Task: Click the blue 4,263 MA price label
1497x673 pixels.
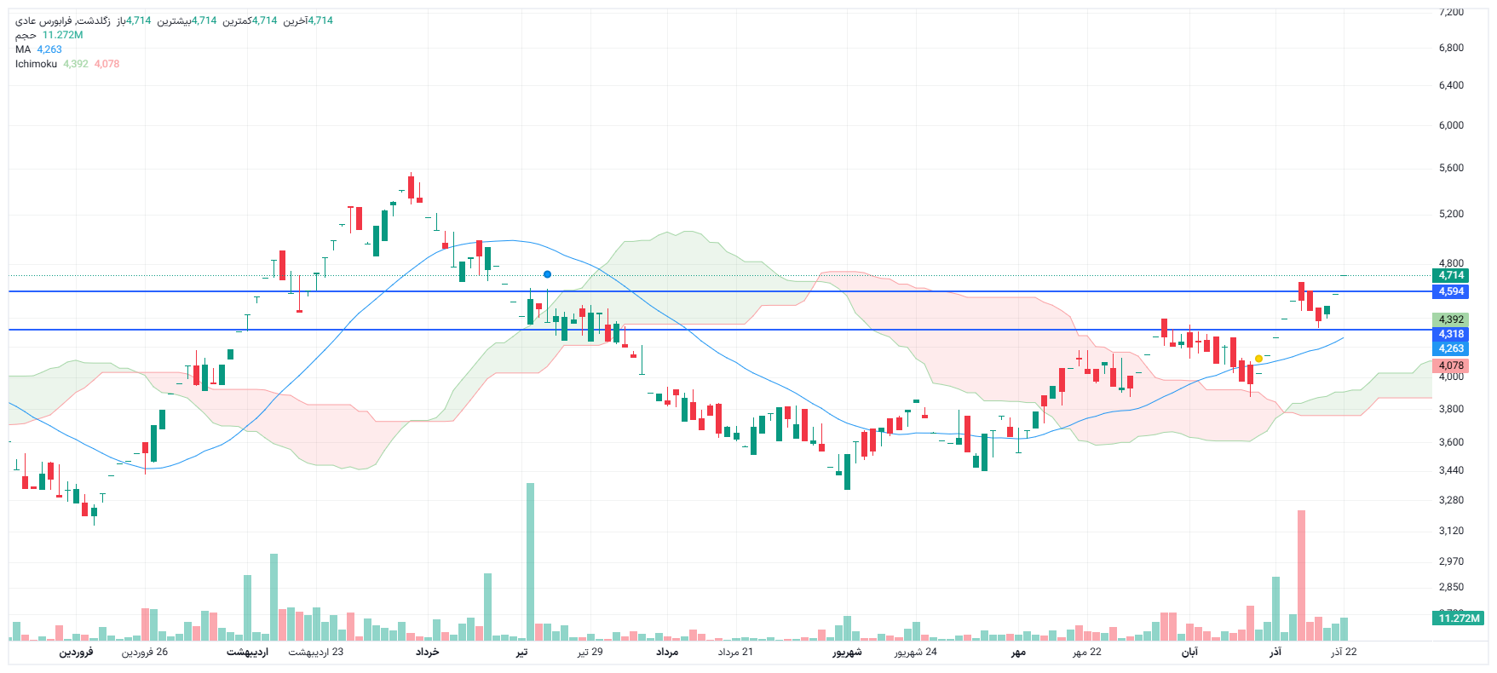Action: click(x=1450, y=348)
